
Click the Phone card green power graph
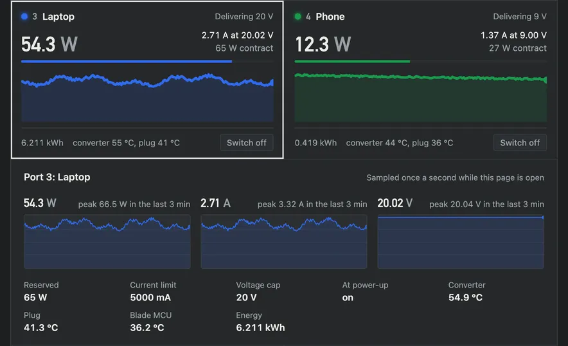point(421,98)
